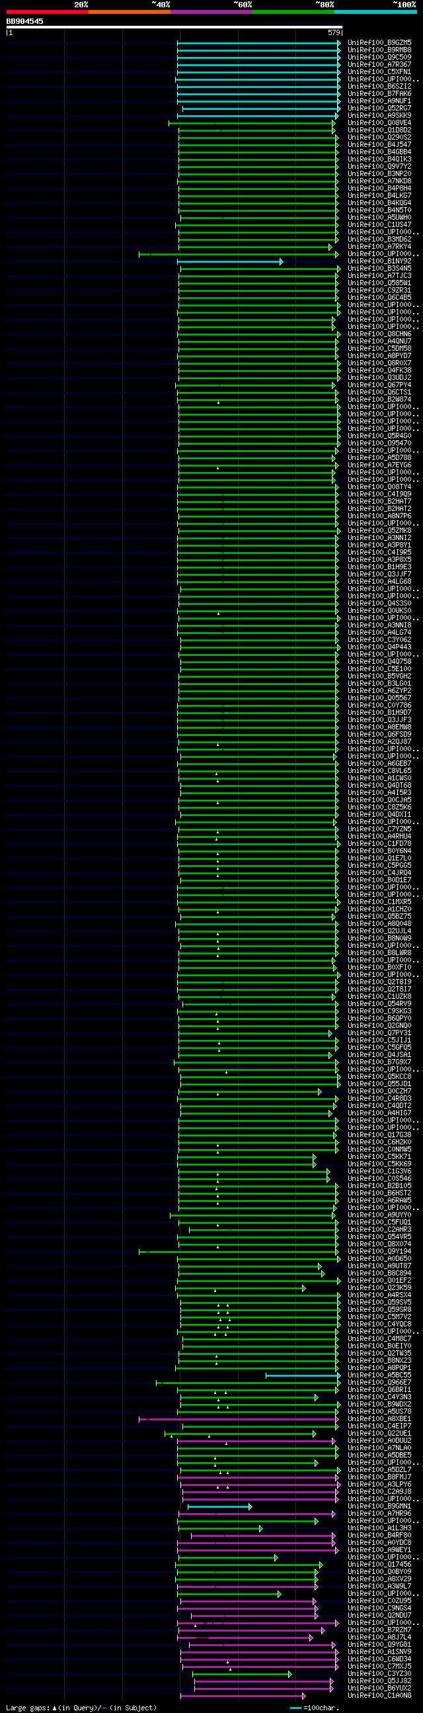
Task: Select hit label UniRef100_A4RHU4
Action: pos(379,837)
